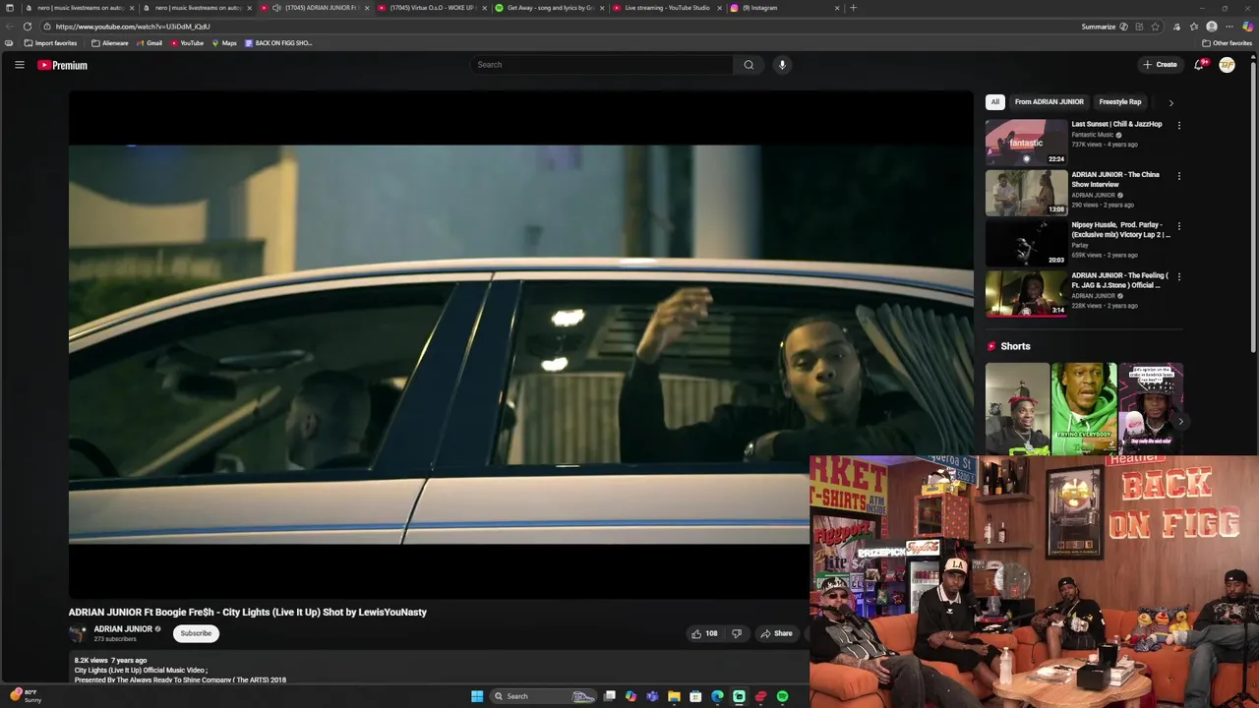Screen dimensions: 1259x708
Task: Open Windows Start menu
Action: click(477, 696)
